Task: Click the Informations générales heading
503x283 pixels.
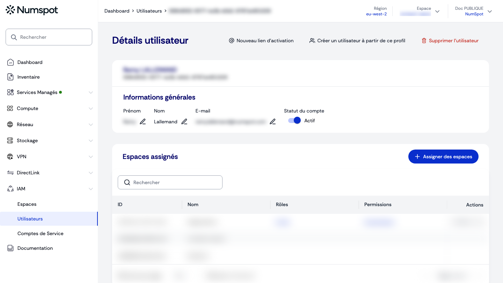Action: pyautogui.click(x=159, y=97)
